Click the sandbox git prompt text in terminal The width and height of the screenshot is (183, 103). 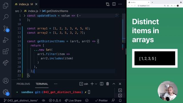tap(52, 92)
